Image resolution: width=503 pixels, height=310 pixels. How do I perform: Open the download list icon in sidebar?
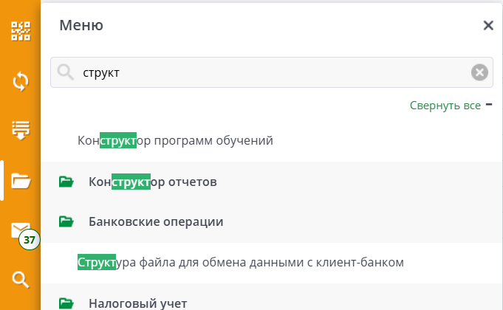[21, 131]
